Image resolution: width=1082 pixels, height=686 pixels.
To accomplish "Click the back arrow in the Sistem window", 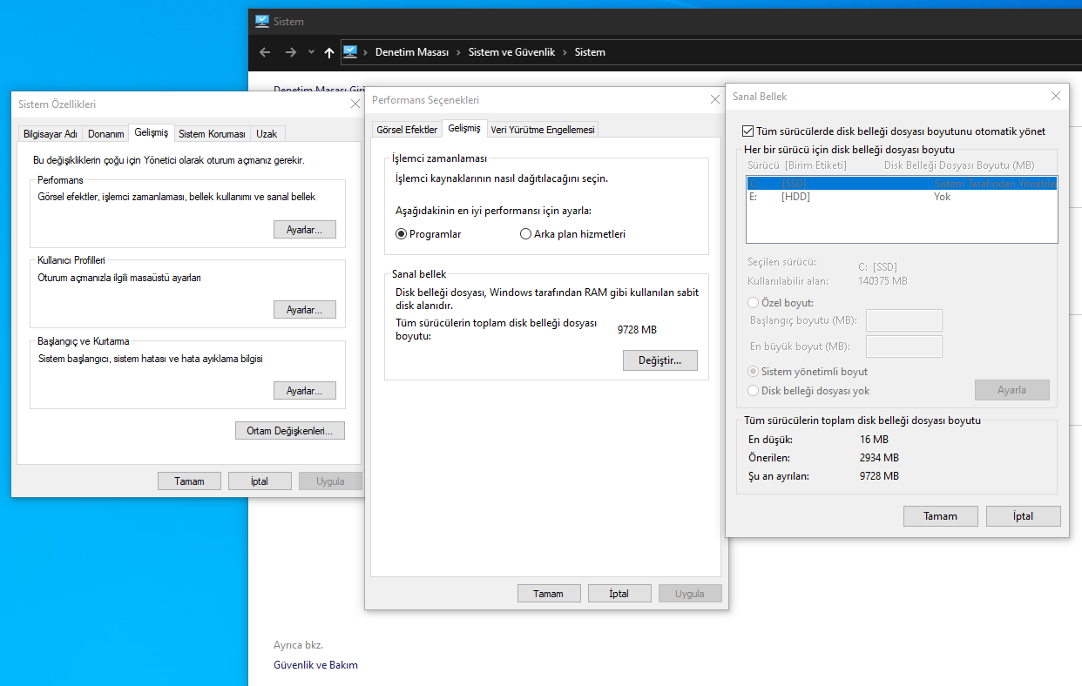I will 265,52.
